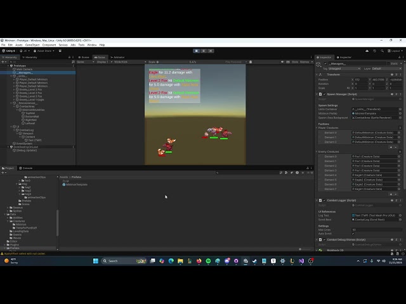This screenshot has height=304, width=406.
Task: Click the Position X input field
Action: [361, 80]
